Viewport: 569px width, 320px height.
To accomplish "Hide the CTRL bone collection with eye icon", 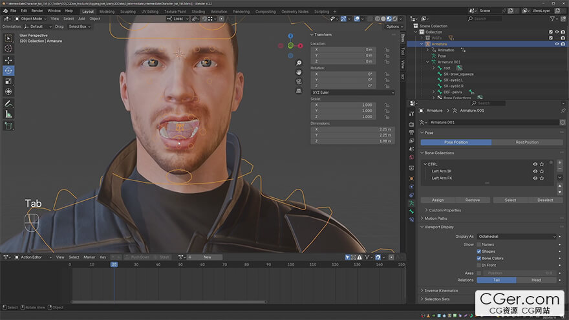I will click(535, 164).
